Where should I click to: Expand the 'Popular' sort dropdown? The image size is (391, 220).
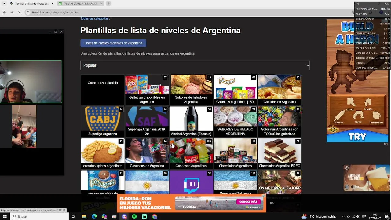pos(195,65)
